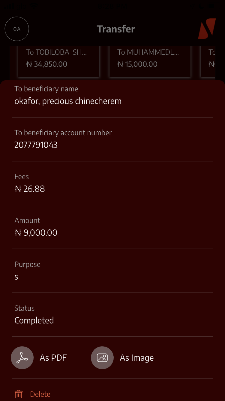Click the red bank logo icon

[207, 29]
